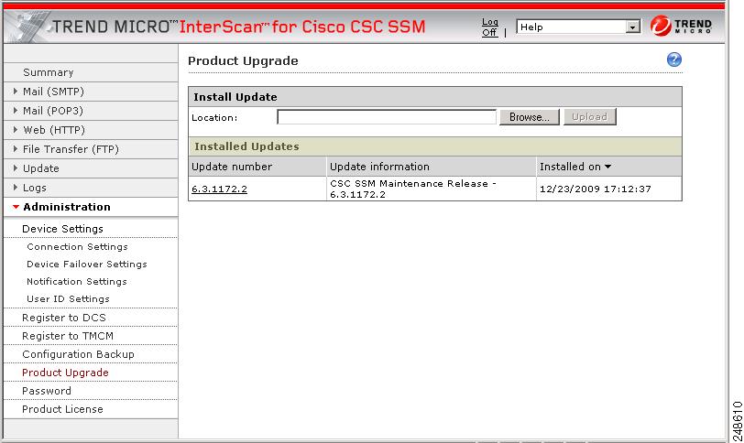Screen dimensions: 744x443
Task: Open File Transfer (FTP) menu item
Action: click(71, 149)
